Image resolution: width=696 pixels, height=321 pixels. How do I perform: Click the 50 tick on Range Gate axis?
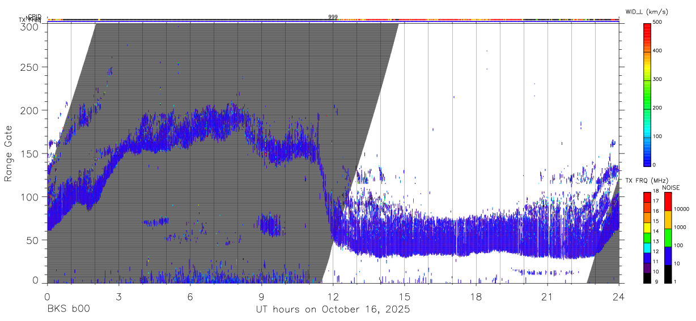[33, 240]
